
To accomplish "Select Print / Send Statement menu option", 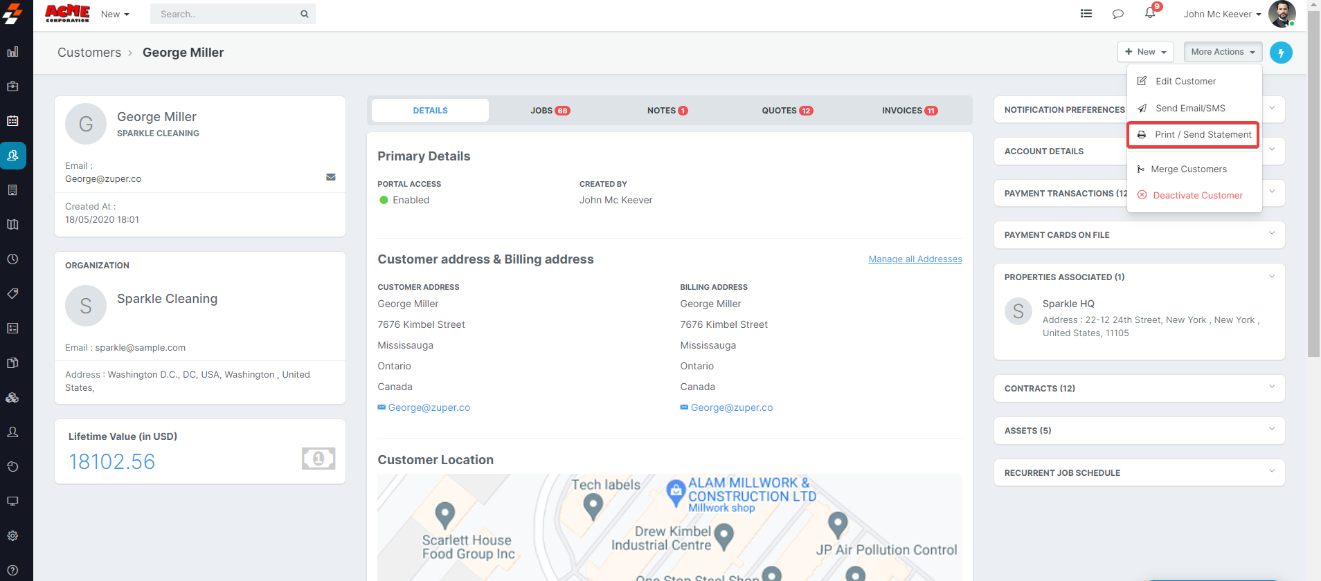I will 1194,135.
